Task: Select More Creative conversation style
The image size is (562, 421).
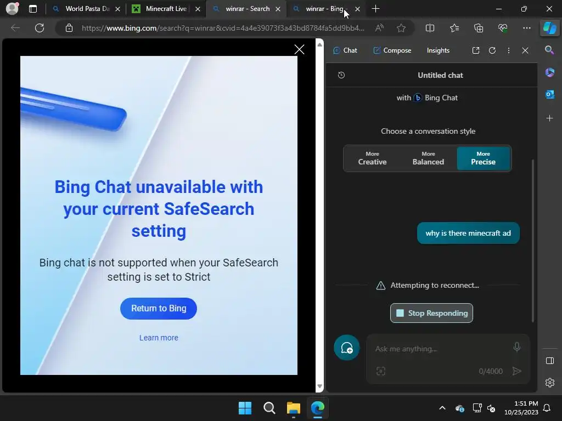Action: click(x=372, y=158)
